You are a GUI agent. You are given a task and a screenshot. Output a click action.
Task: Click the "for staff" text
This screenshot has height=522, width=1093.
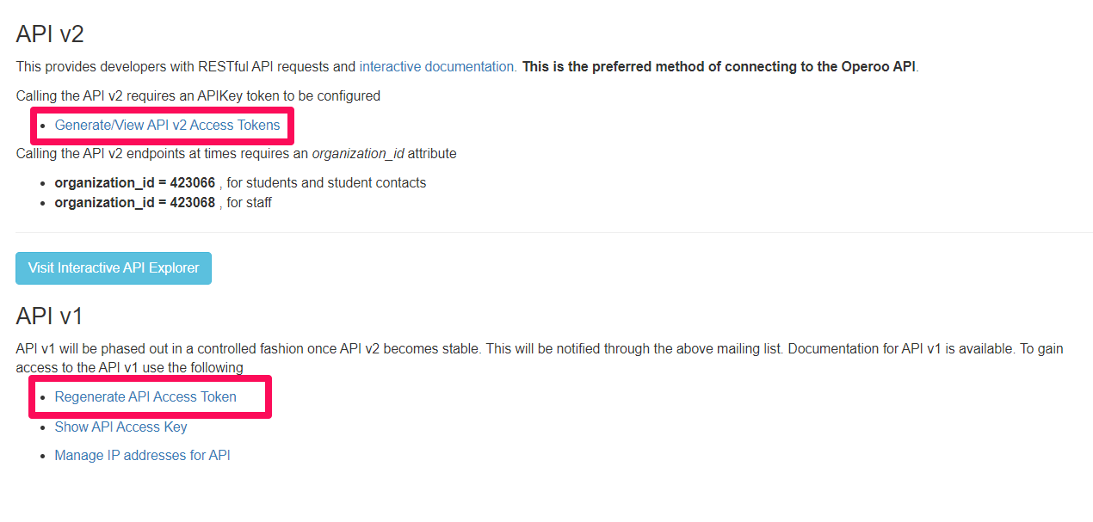[250, 203]
